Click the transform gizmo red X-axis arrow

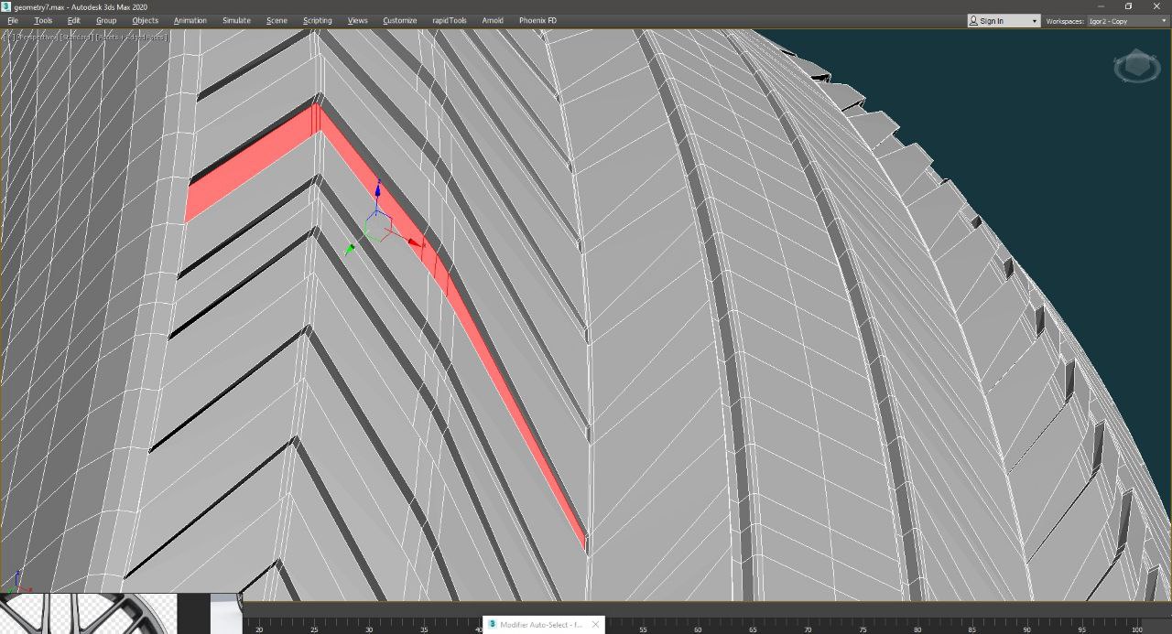click(416, 243)
